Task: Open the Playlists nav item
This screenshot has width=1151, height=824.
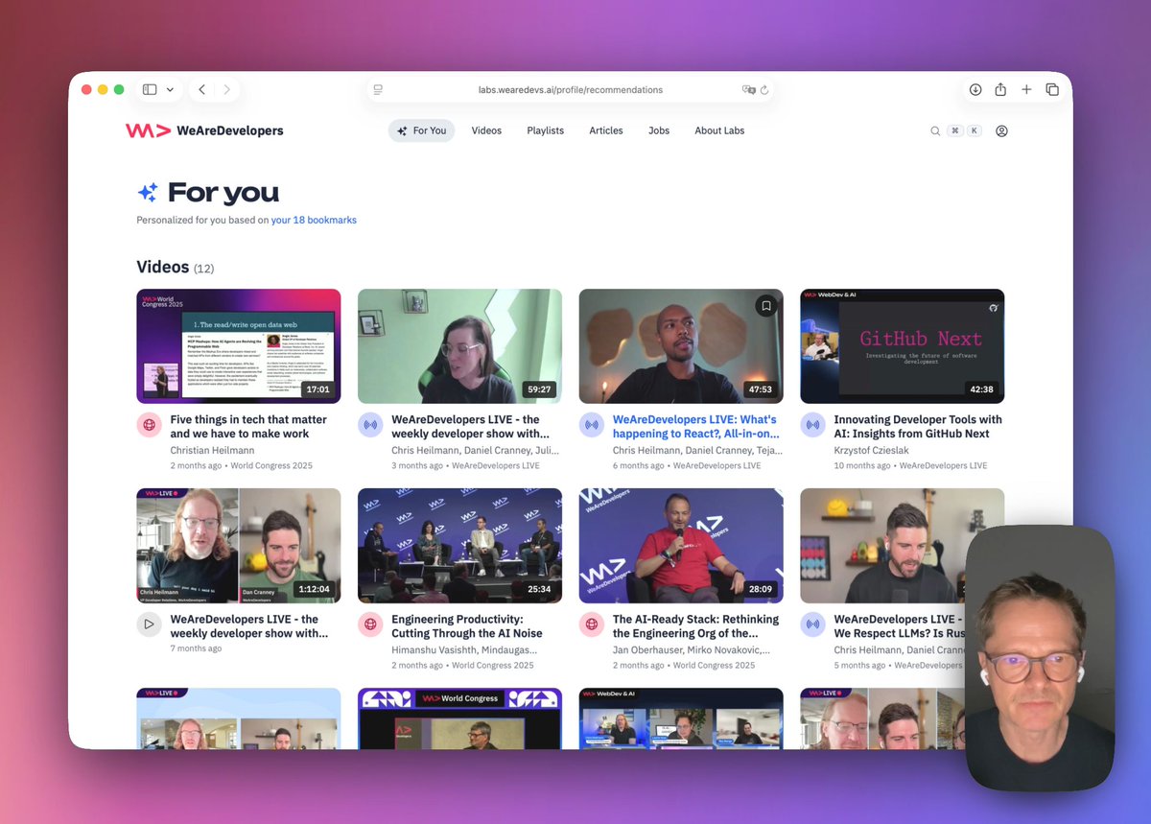Action: [545, 130]
